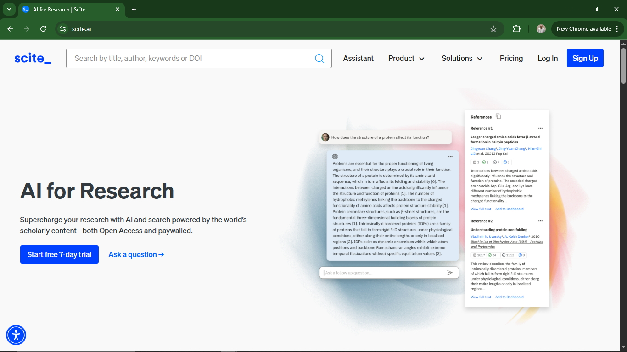Click the scite_ logo
The width and height of the screenshot is (627, 352).
point(33,59)
